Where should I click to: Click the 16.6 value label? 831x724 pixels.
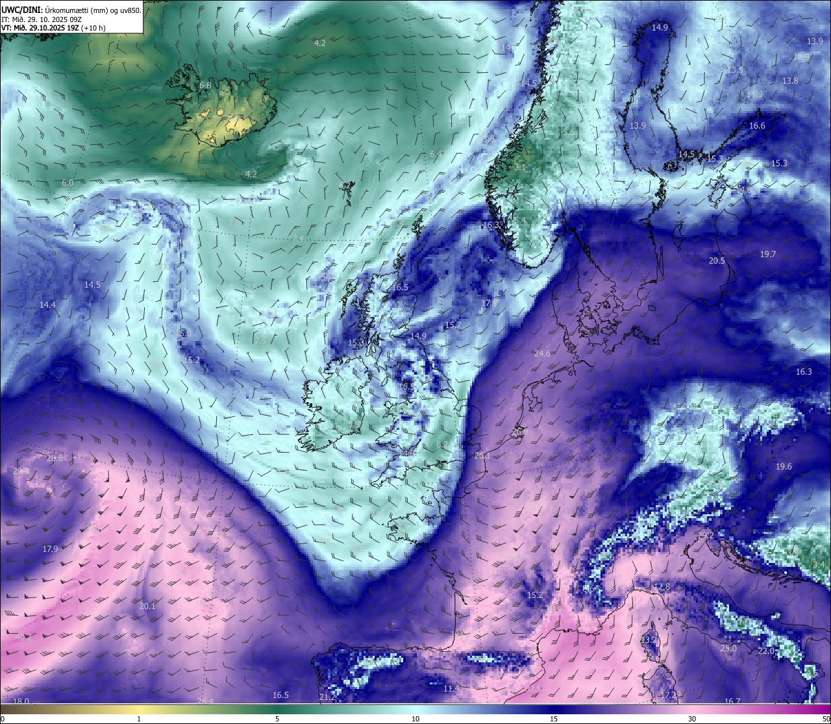tap(757, 126)
